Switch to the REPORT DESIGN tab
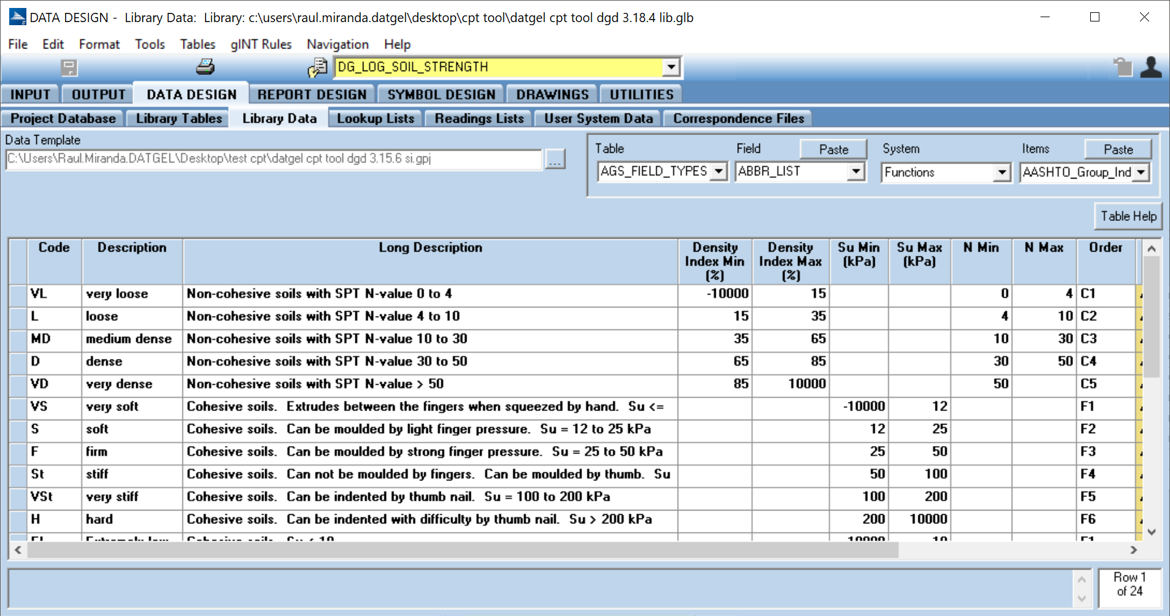 [312, 94]
